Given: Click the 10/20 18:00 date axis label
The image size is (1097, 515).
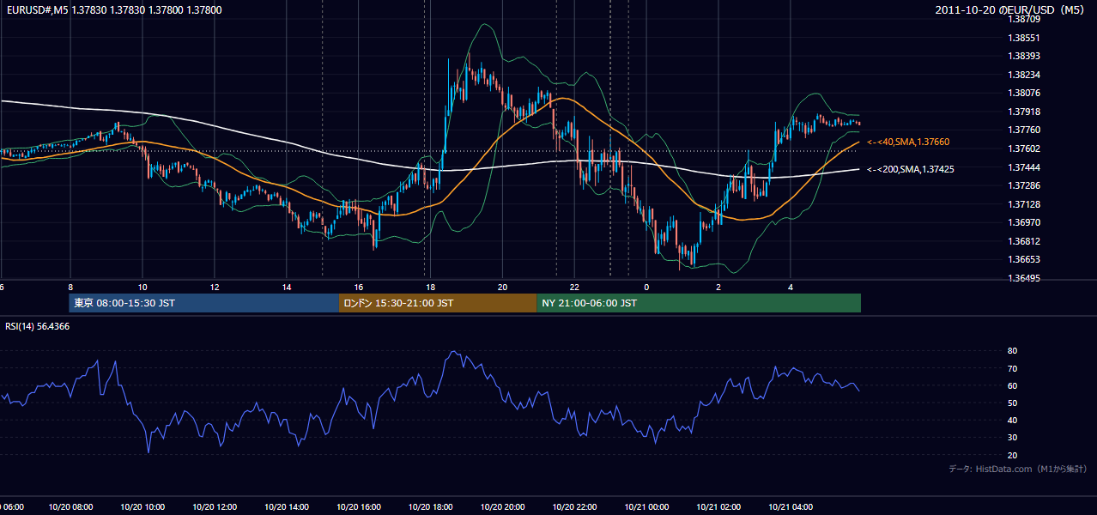Looking at the screenshot, I should pyautogui.click(x=431, y=507).
